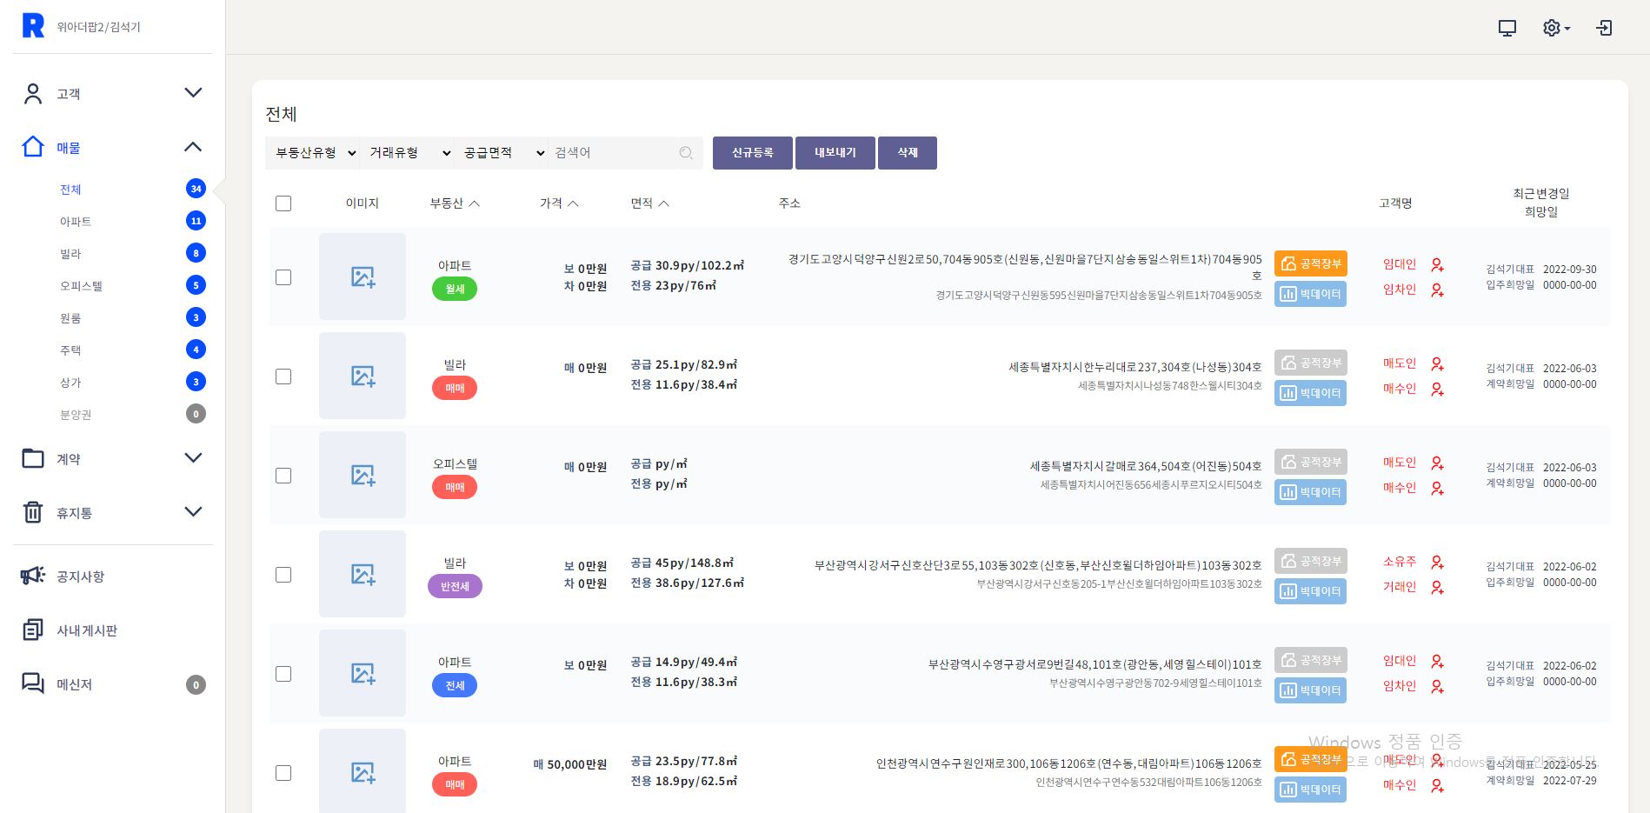Viewport: 1650px width, 813px height.
Task: Open the 메신저 chat icon
Action: tap(33, 683)
